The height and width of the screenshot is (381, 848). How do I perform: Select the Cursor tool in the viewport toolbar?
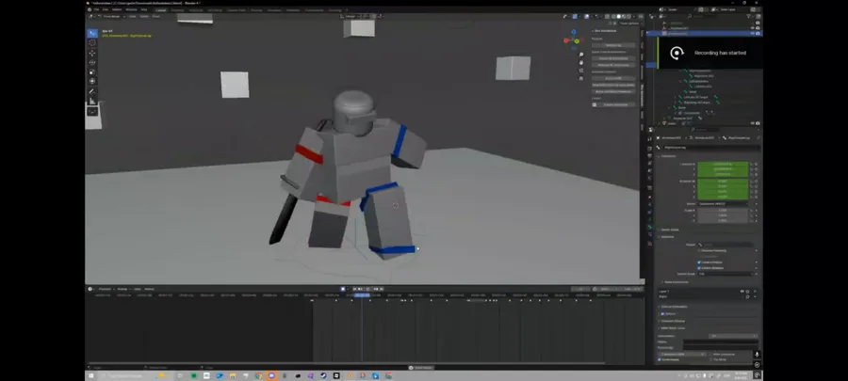[x=92, y=42]
